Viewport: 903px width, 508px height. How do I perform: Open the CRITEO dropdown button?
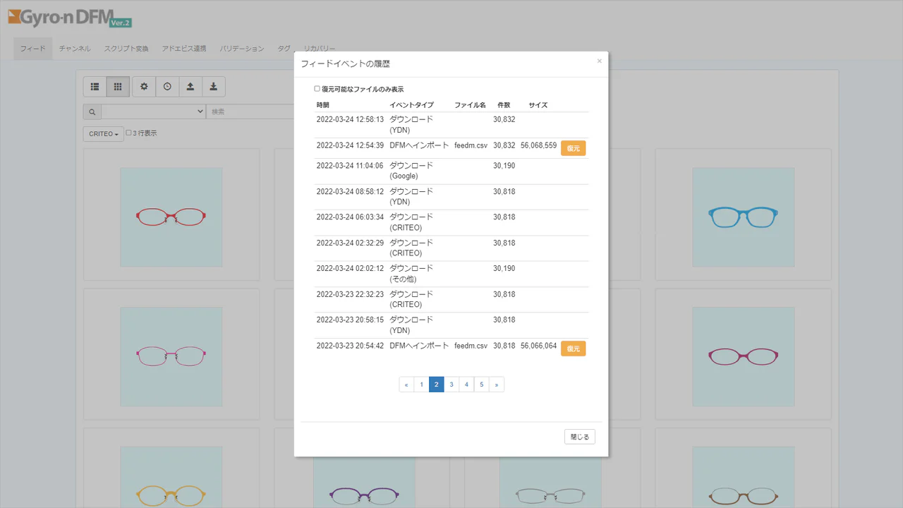103,133
